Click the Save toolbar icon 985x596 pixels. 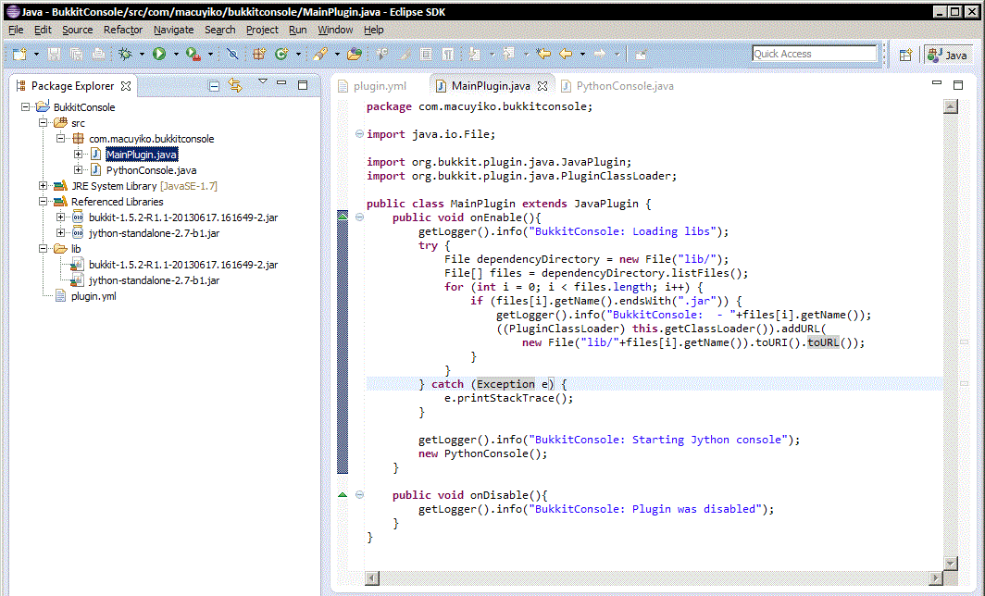[54, 54]
